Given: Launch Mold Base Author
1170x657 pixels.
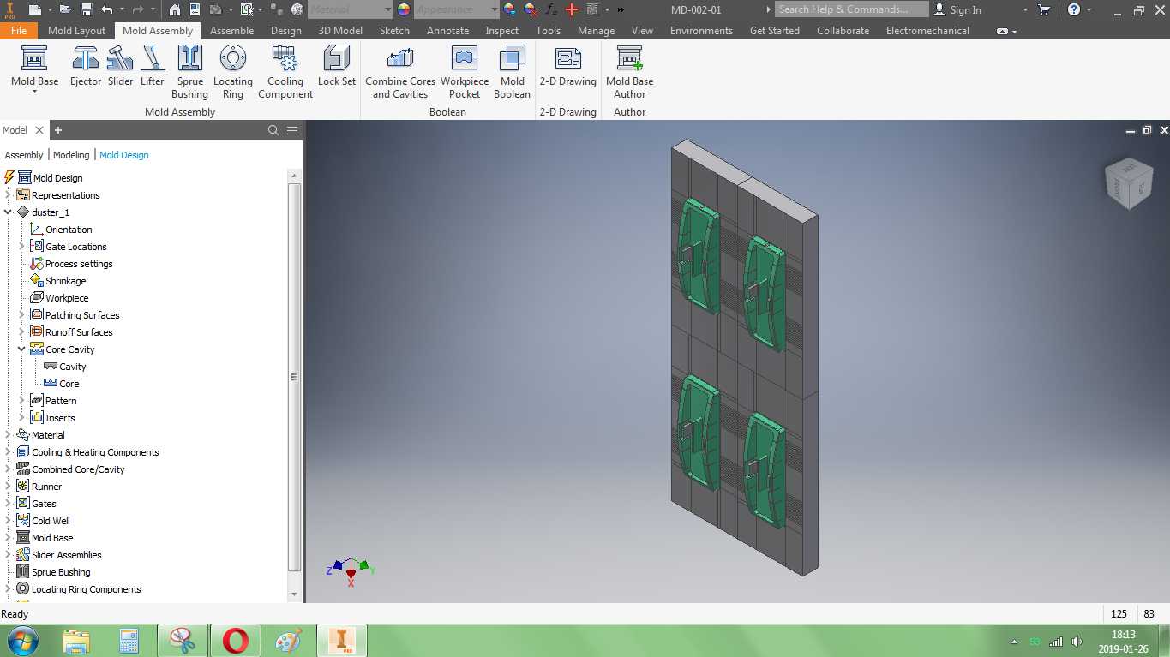Looking at the screenshot, I should click(x=630, y=72).
